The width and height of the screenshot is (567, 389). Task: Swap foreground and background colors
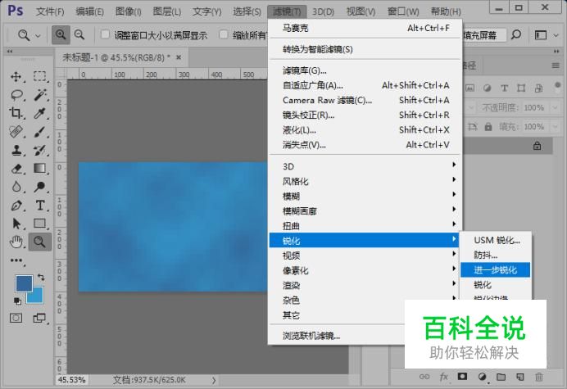[x=41, y=277]
